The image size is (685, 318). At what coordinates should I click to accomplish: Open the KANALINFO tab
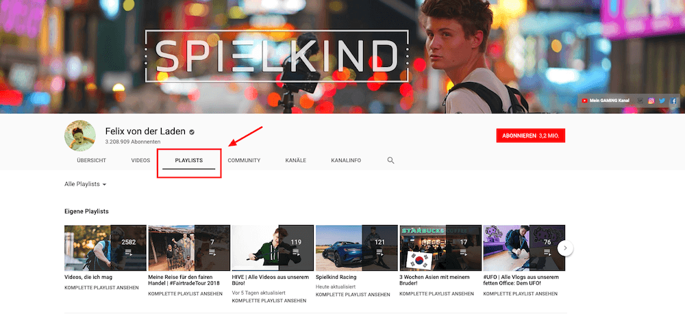point(346,161)
